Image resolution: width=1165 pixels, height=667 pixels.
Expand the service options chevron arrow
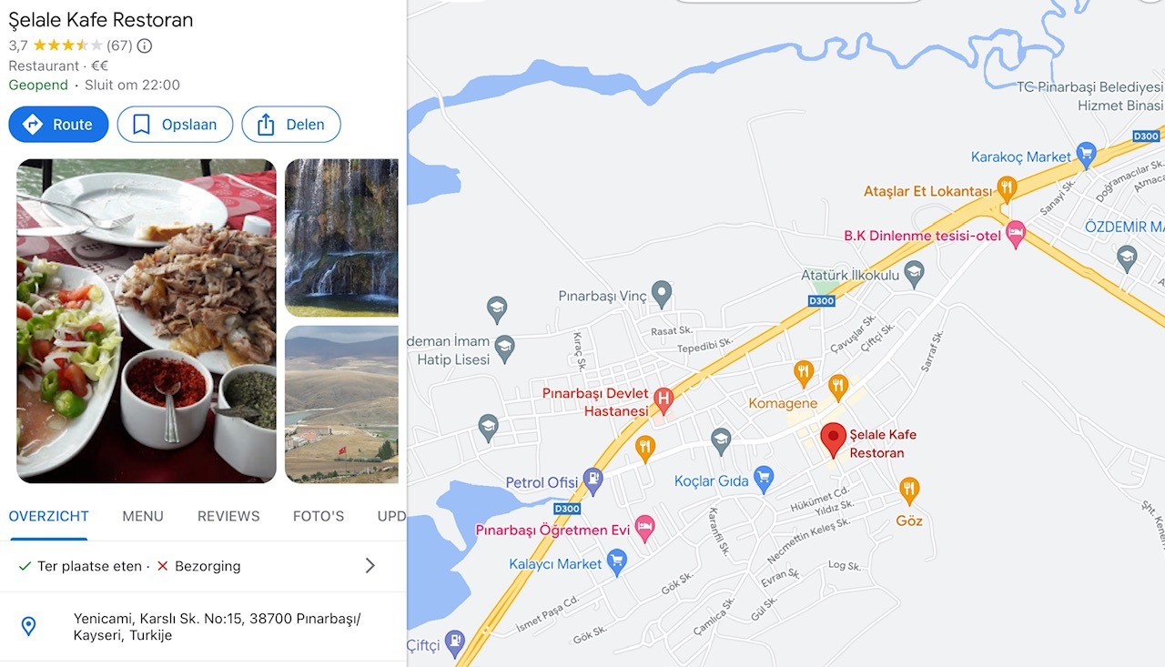coord(370,566)
